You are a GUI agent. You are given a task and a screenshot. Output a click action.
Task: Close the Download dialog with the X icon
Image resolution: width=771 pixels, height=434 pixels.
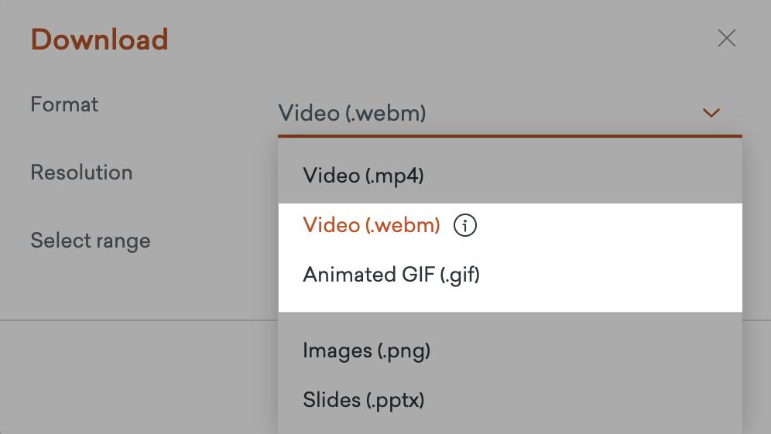tap(726, 38)
